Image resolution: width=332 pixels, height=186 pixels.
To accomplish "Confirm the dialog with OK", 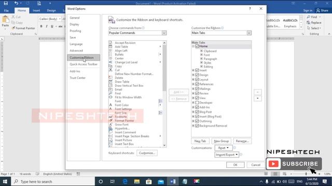I will 235,165.
